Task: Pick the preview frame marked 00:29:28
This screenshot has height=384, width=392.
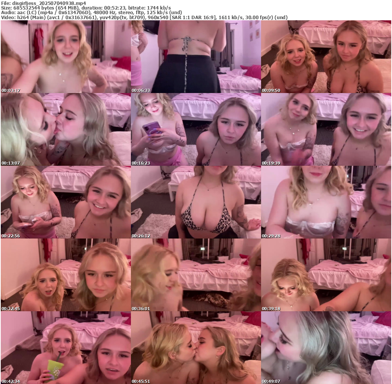Action: 326,202
